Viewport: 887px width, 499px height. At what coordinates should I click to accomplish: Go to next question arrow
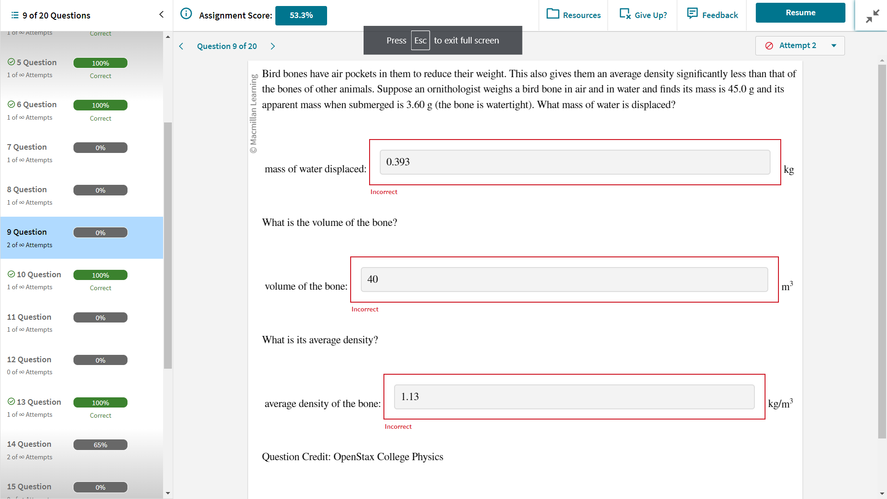(x=273, y=46)
